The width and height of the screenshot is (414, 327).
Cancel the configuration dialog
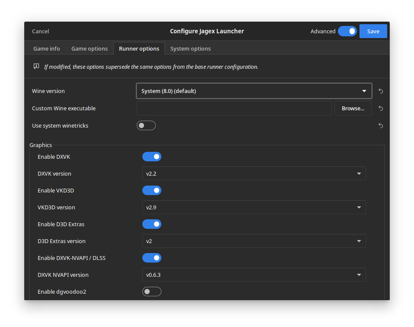(40, 32)
